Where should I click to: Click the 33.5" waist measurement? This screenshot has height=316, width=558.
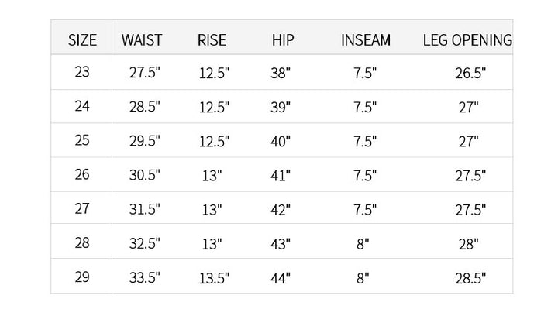(x=145, y=278)
